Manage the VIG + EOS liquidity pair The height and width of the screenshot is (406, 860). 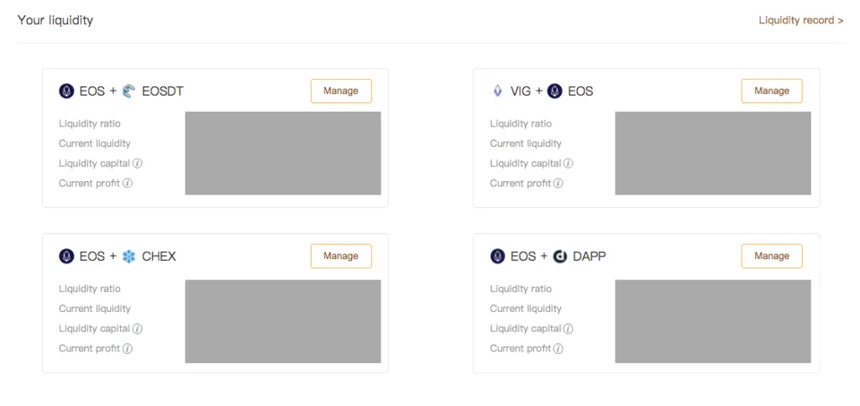pyautogui.click(x=772, y=91)
